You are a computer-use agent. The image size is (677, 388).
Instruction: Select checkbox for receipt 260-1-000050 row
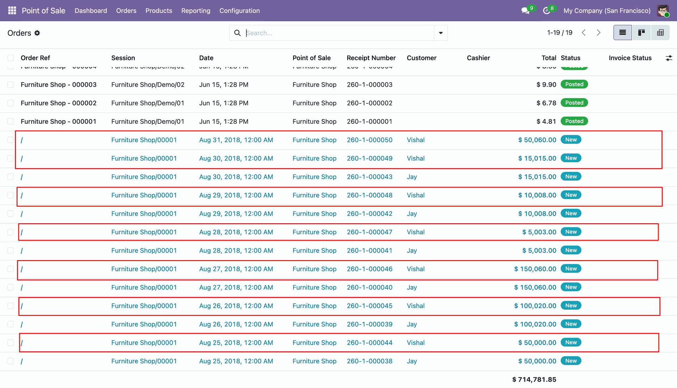11,140
